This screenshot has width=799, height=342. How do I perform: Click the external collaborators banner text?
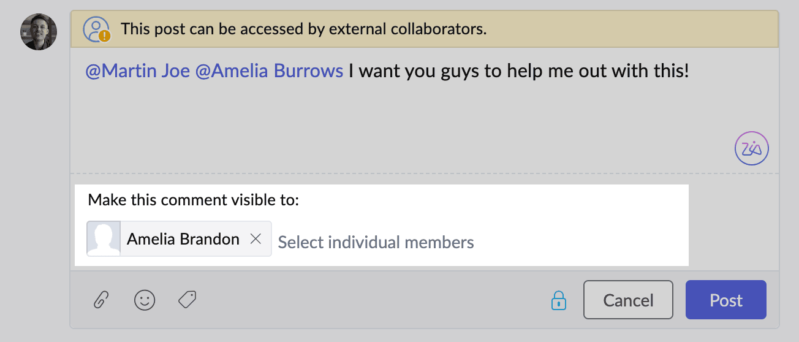pos(303,29)
